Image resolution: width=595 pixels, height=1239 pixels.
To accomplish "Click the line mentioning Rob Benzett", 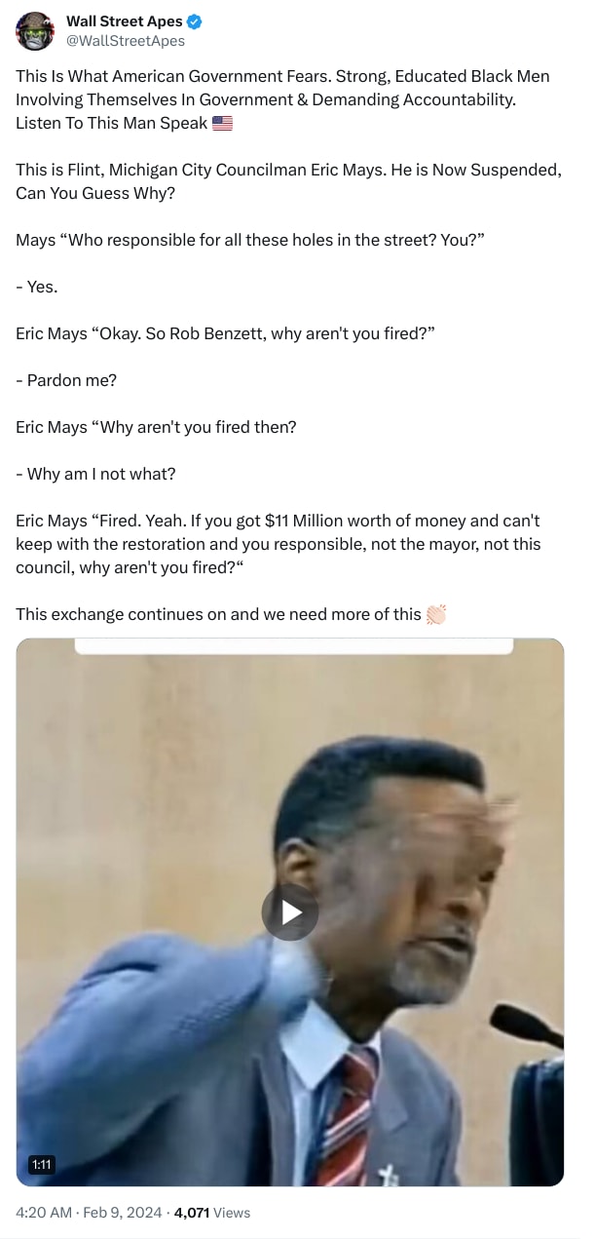I will pos(225,333).
